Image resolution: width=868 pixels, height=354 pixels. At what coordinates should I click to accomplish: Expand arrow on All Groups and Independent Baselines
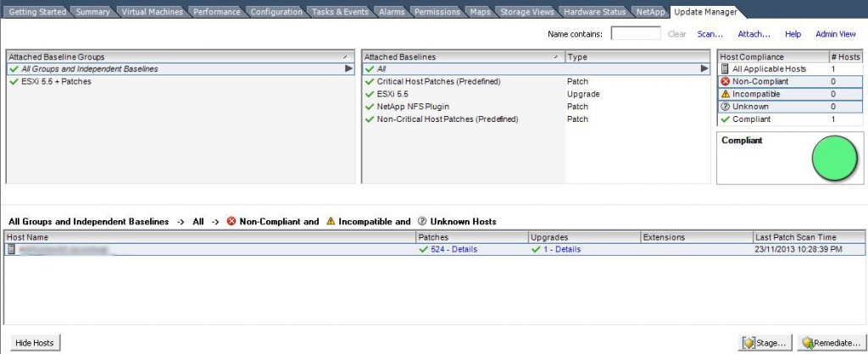click(x=348, y=69)
